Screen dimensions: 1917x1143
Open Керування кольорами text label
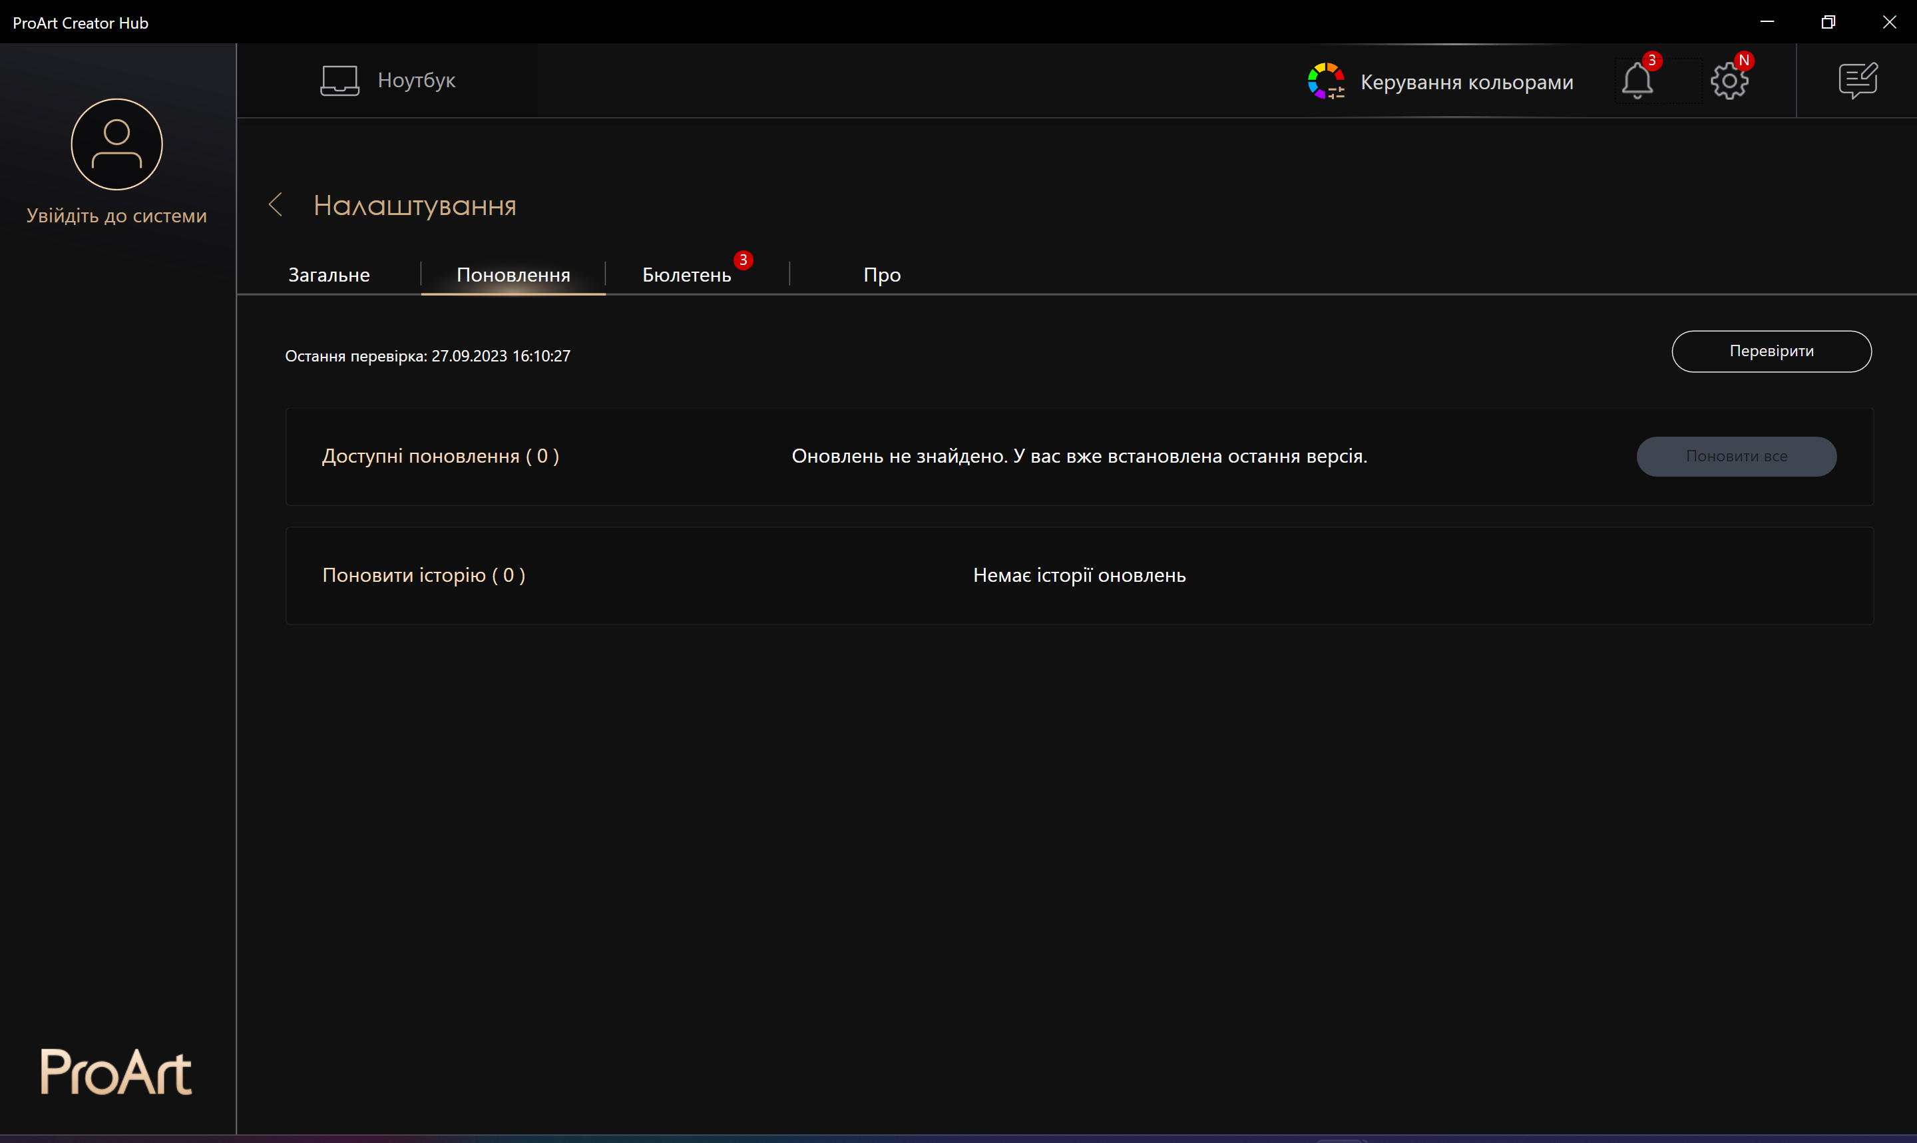coord(1466,83)
